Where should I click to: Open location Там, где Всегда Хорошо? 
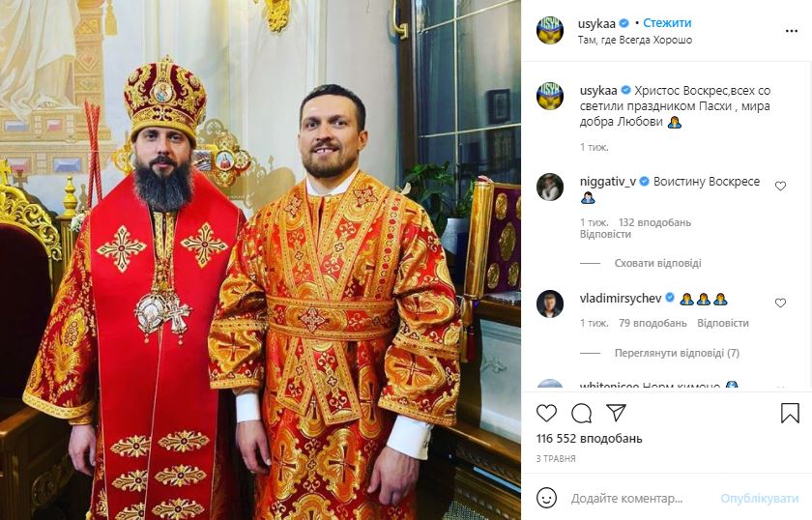(x=635, y=40)
